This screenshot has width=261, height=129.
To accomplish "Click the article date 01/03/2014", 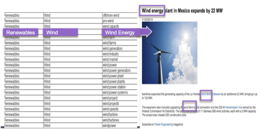I will click(147, 20).
